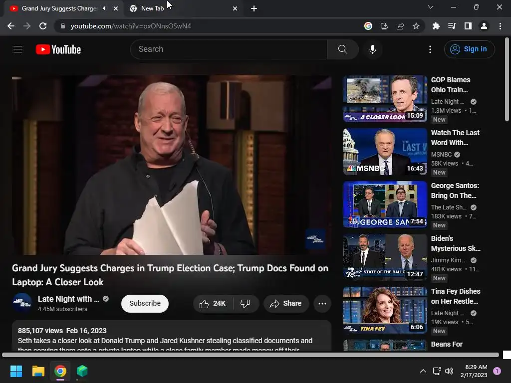The height and width of the screenshot is (383, 511).
Task: Go forward in browser history
Action: [27, 26]
